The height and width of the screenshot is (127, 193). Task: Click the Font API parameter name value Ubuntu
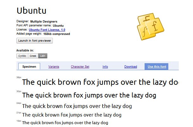pos(58,26)
